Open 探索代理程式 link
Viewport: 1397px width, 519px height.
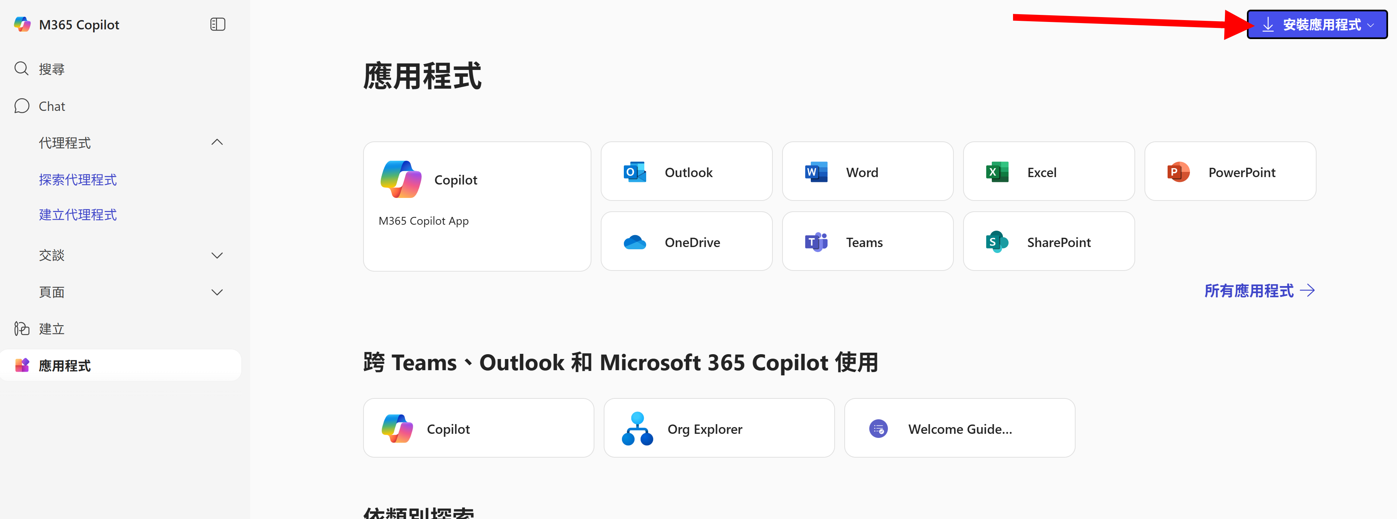(x=77, y=179)
